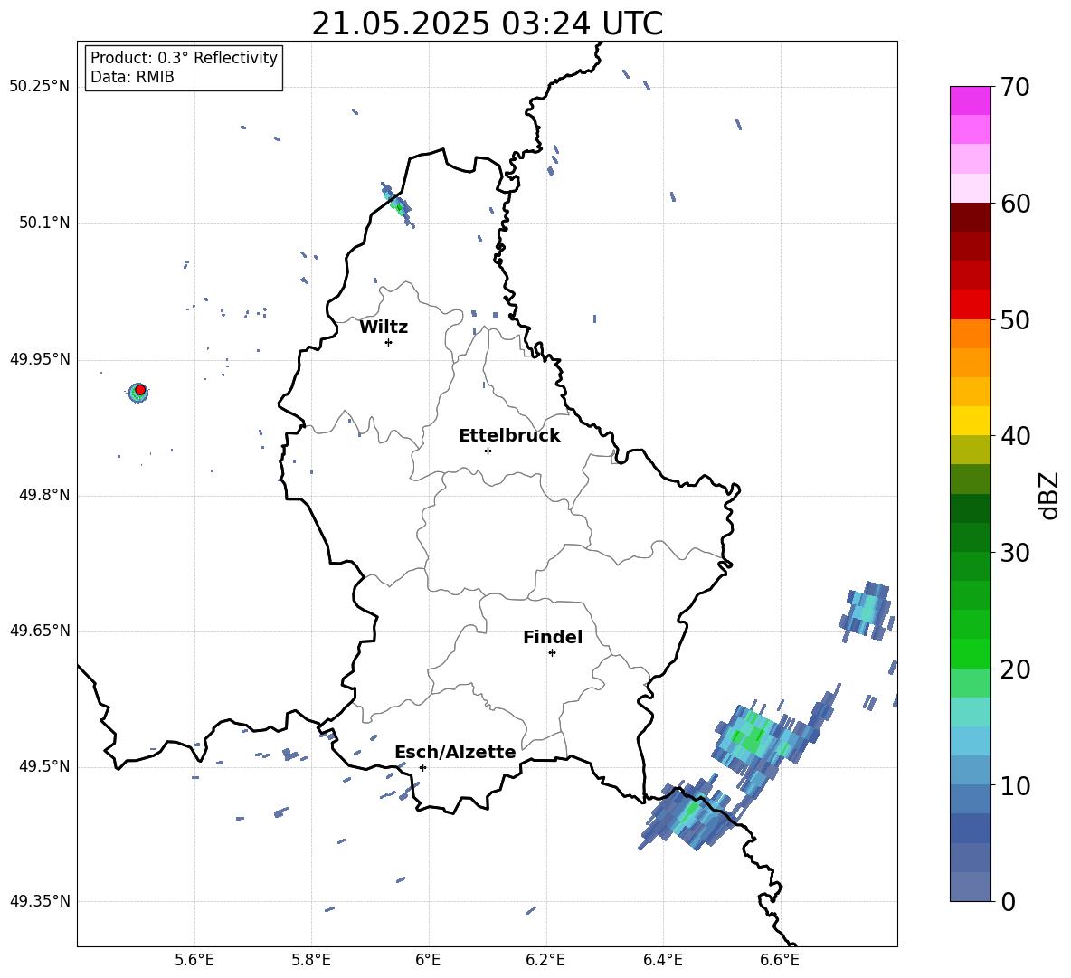Click the 6.2°E longitude label

545,960
